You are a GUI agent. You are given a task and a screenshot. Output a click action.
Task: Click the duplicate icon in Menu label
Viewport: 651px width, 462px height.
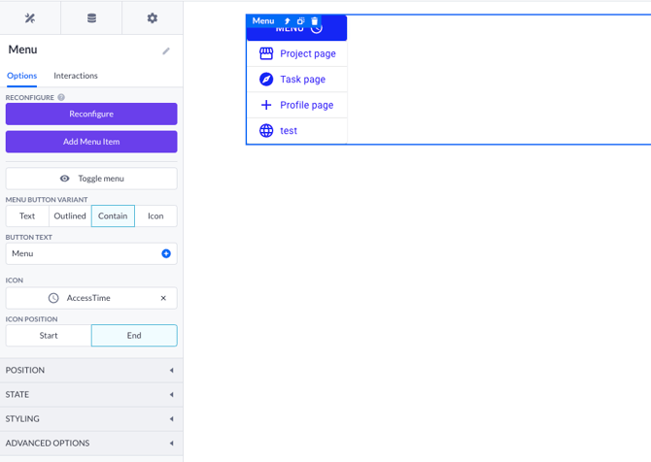tap(300, 21)
